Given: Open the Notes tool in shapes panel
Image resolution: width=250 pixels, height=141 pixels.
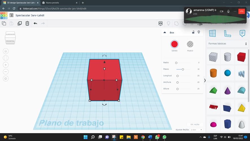Looking at the screenshot, I should (x=242, y=33).
